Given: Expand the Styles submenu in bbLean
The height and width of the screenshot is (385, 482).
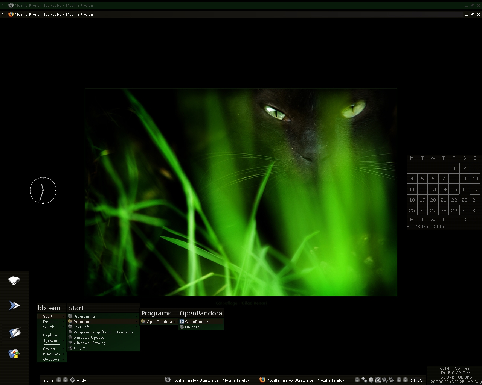Looking at the screenshot, I should (49, 349).
